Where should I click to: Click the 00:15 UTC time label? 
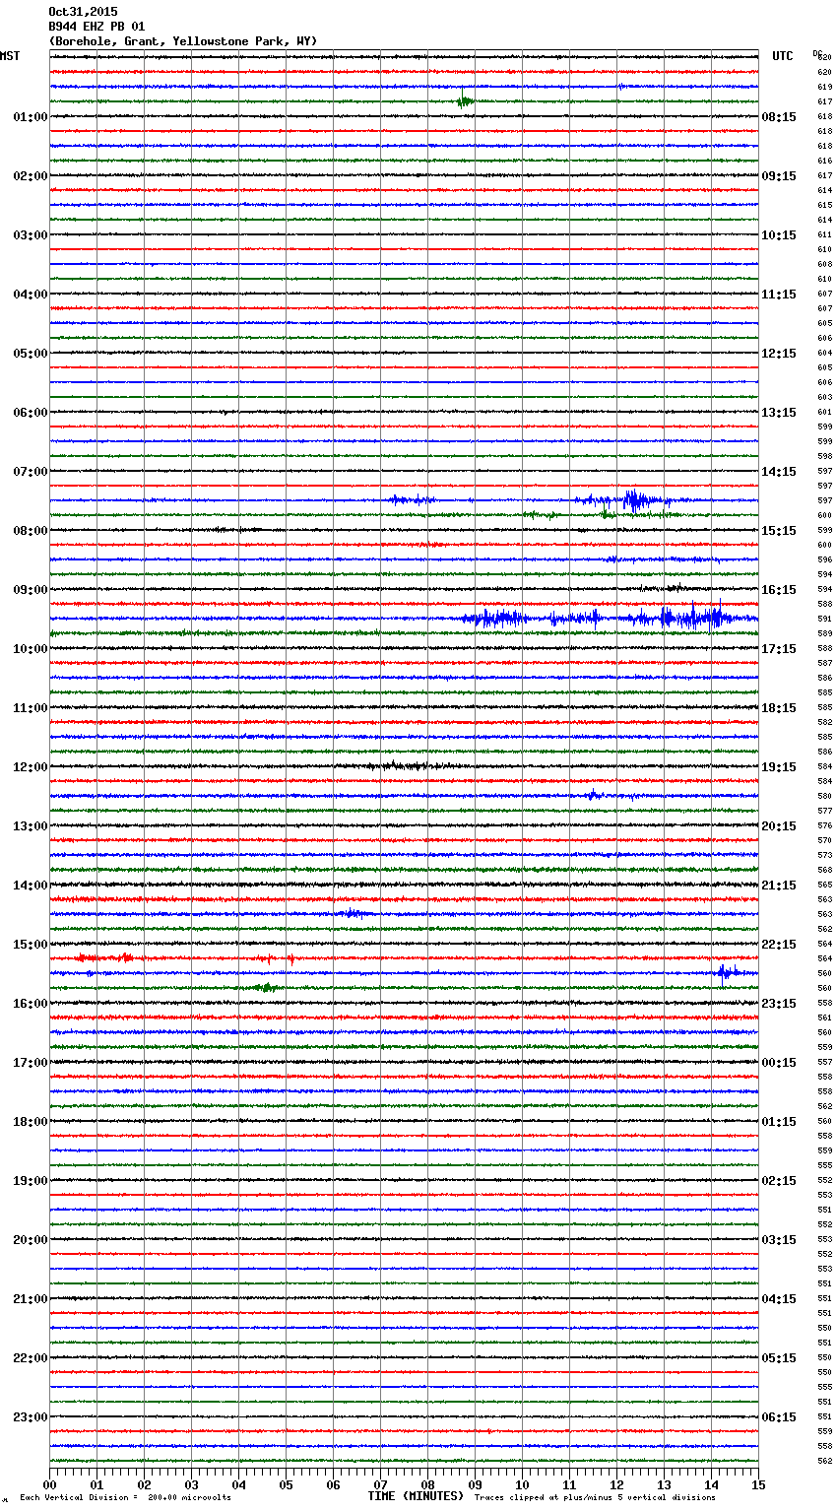click(x=779, y=1063)
